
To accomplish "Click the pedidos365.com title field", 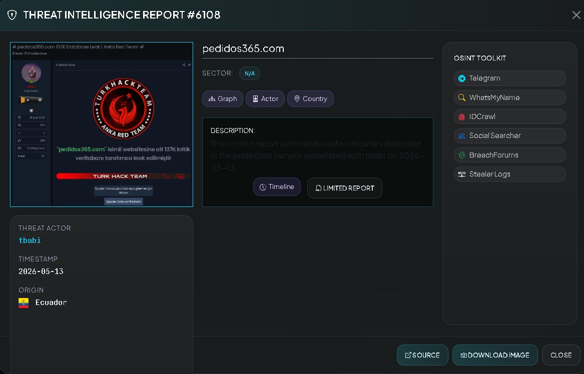I will tap(317, 49).
